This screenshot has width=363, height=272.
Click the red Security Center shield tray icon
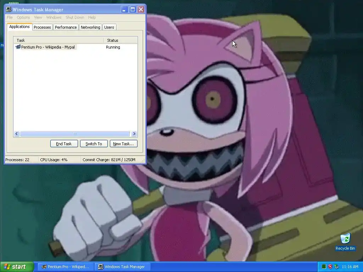click(x=330, y=267)
